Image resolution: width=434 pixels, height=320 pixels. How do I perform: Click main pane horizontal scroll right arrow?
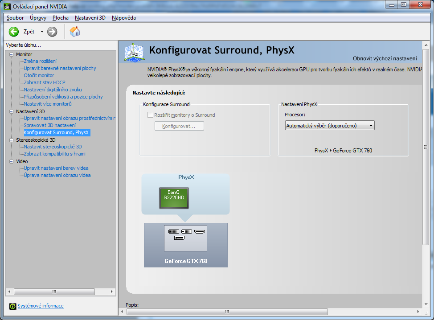coord(418,312)
